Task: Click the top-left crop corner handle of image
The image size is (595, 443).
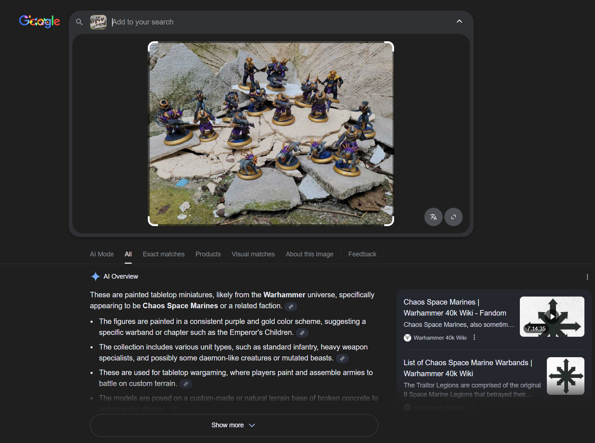Action: (152, 46)
